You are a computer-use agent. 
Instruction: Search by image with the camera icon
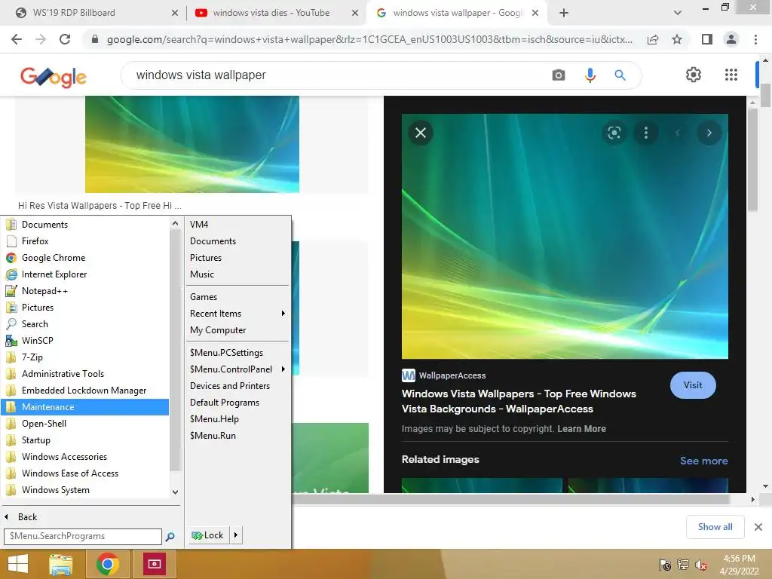click(559, 75)
